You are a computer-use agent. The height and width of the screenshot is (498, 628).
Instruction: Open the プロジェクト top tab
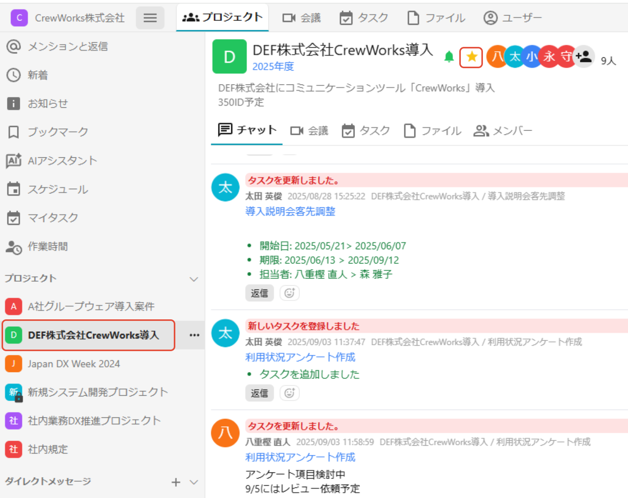[x=222, y=17]
